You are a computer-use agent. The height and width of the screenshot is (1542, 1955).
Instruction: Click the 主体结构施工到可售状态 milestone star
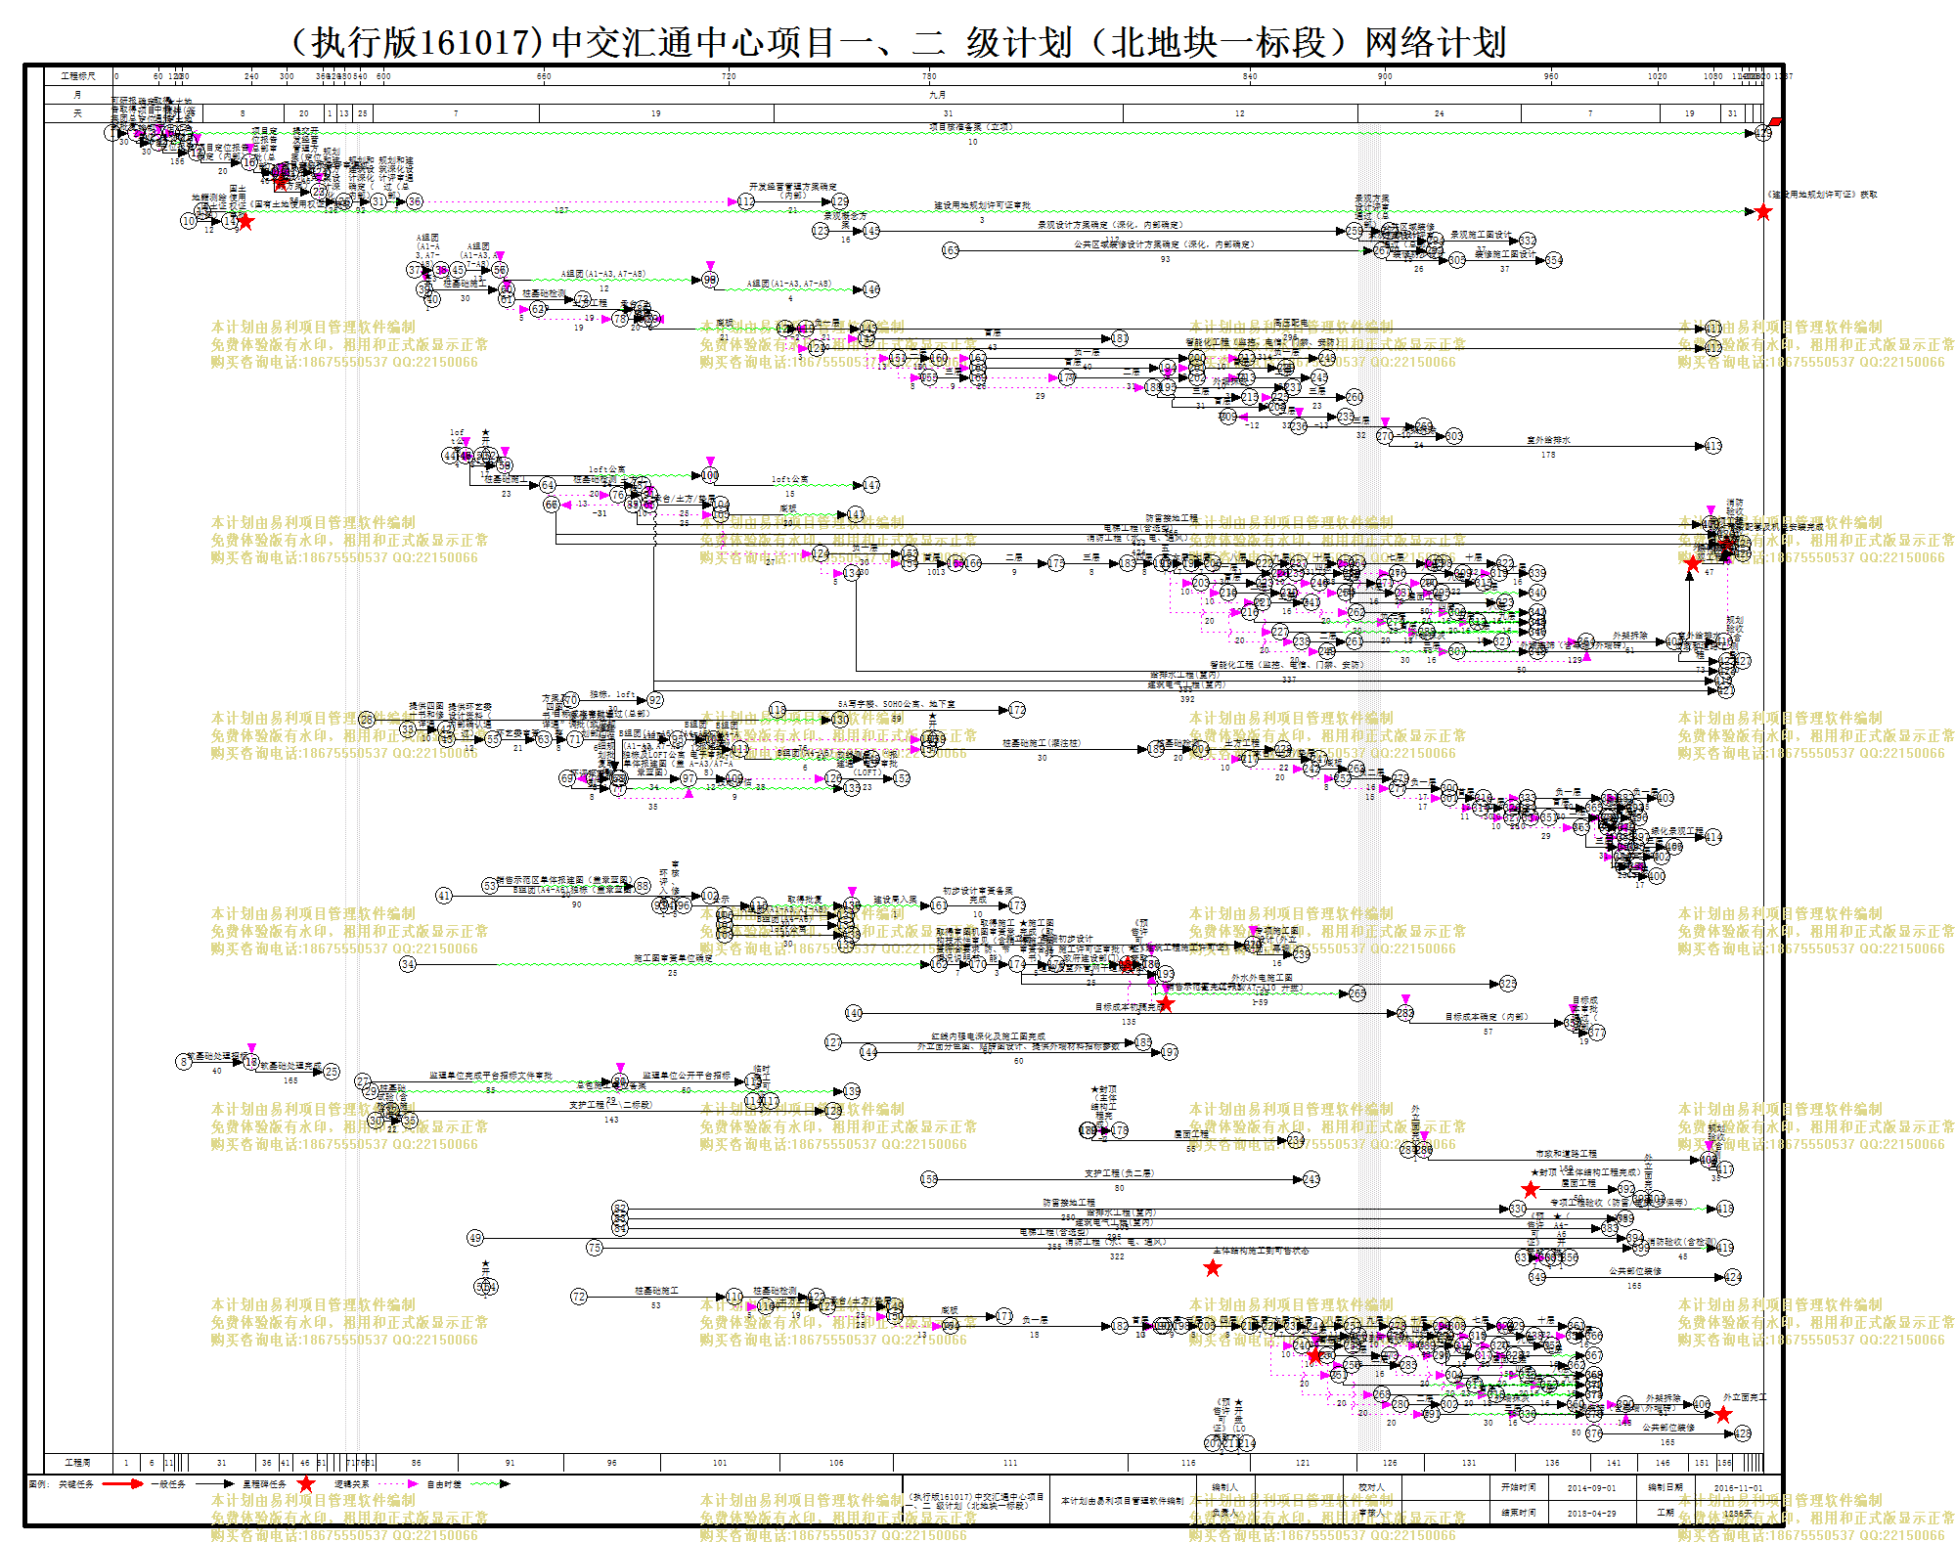click(1213, 1268)
